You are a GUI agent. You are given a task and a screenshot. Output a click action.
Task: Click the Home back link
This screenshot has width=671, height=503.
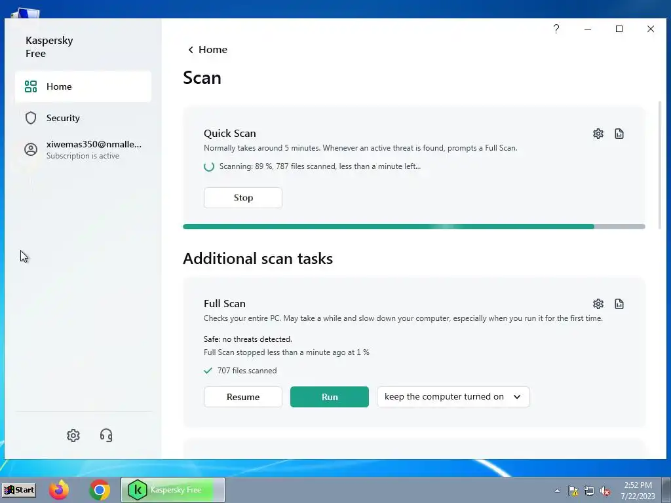[208, 50]
